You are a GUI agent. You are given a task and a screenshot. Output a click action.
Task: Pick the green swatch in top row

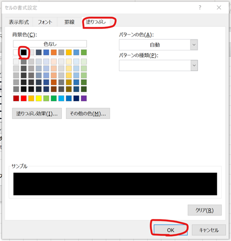pos(84,52)
